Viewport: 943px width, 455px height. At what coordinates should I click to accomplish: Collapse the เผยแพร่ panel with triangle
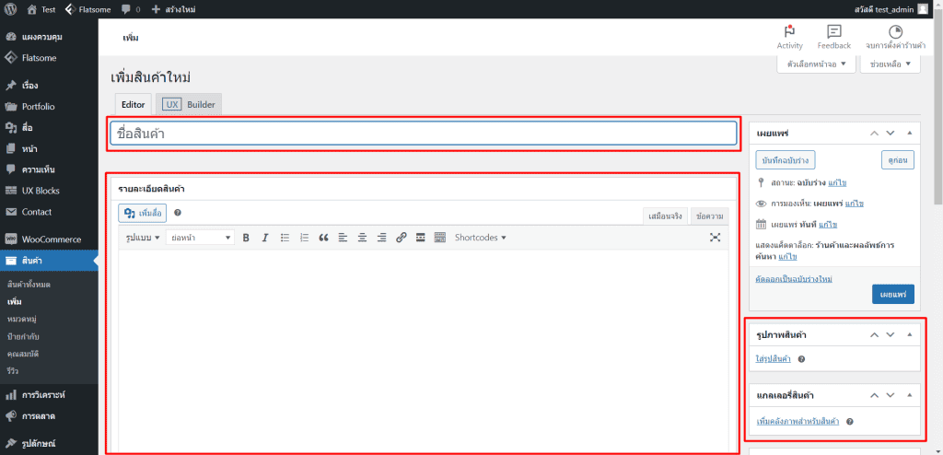(x=909, y=133)
